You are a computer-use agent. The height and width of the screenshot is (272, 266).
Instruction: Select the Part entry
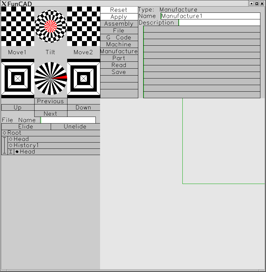pos(119,58)
